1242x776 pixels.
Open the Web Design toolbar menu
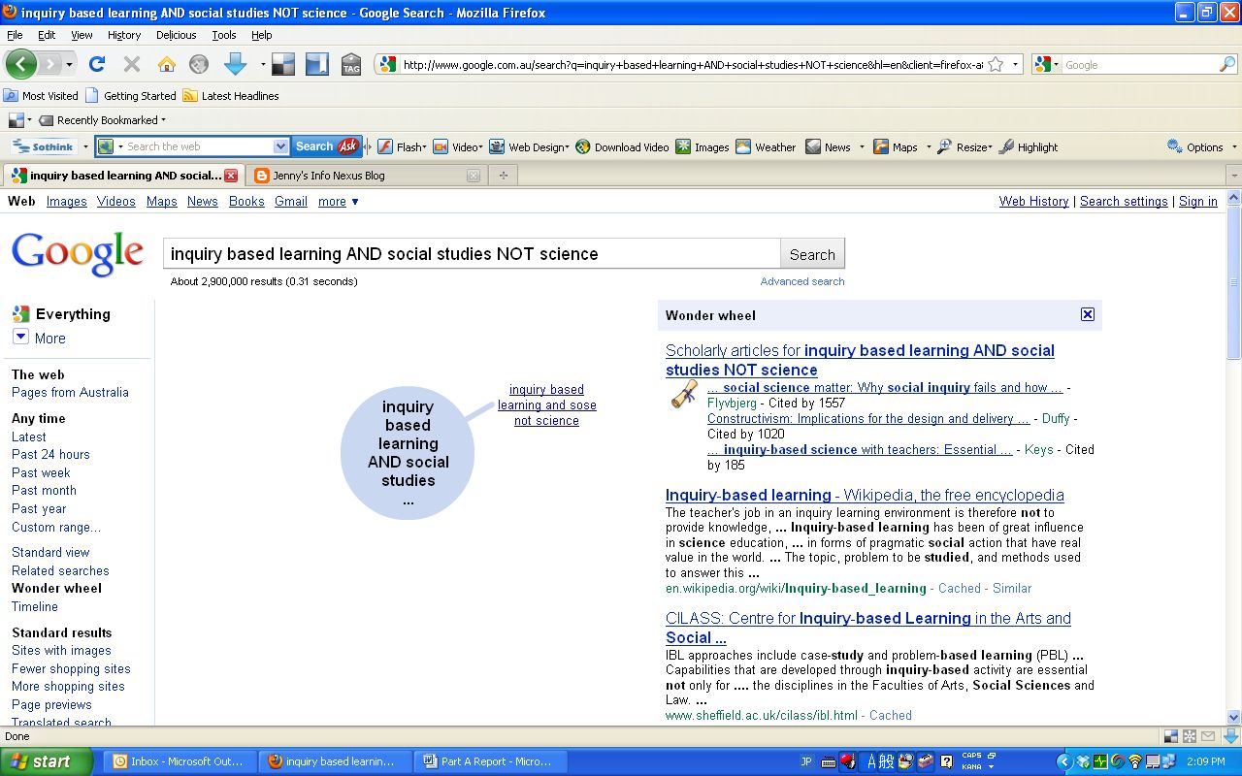pyautogui.click(x=529, y=147)
